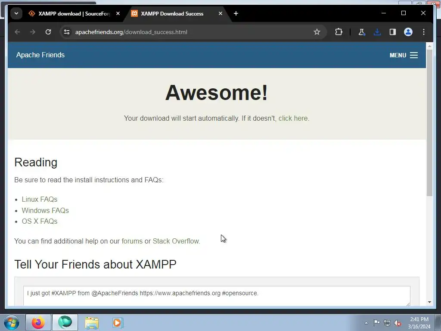The height and width of the screenshot is (331, 441).
Task: Launch Firefox from the taskbar
Action: pyautogui.click(x=38, y=322)
